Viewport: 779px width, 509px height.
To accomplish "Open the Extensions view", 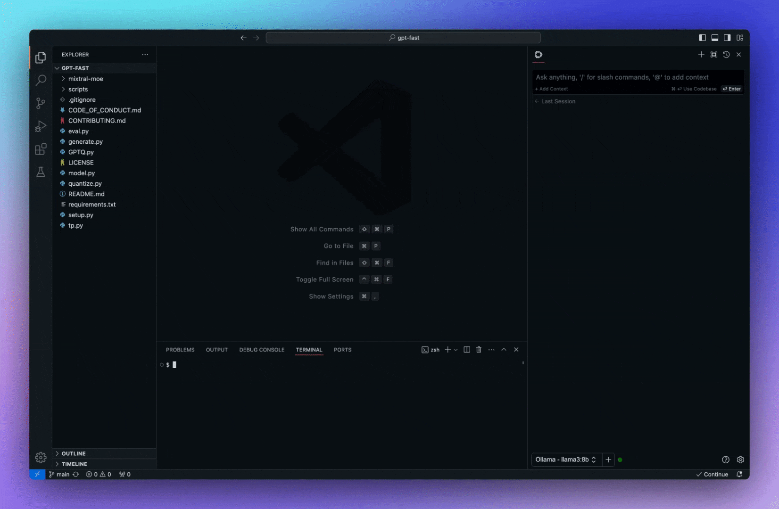I will pyautogui.click(x=41, y=149).
